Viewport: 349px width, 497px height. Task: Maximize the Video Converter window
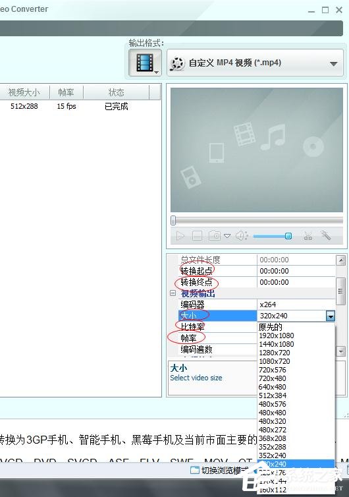[x=325, y=10]
